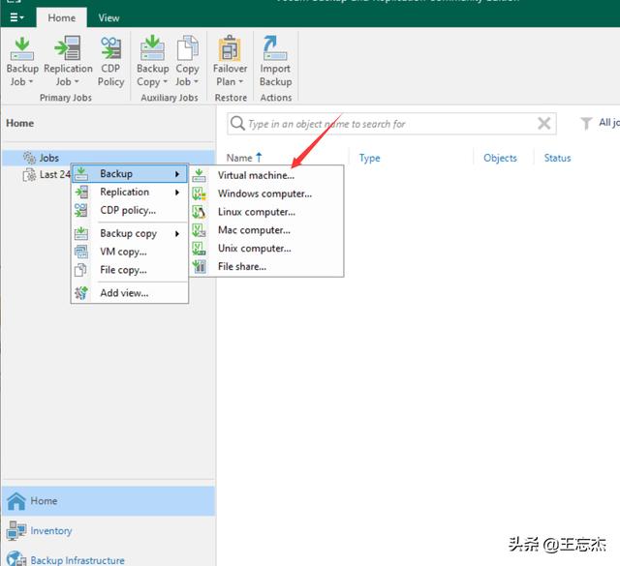Screen dimensions: 620x566
Task: Open the Backup Job dropdown arrow
Action: click(x=31, y=82)
